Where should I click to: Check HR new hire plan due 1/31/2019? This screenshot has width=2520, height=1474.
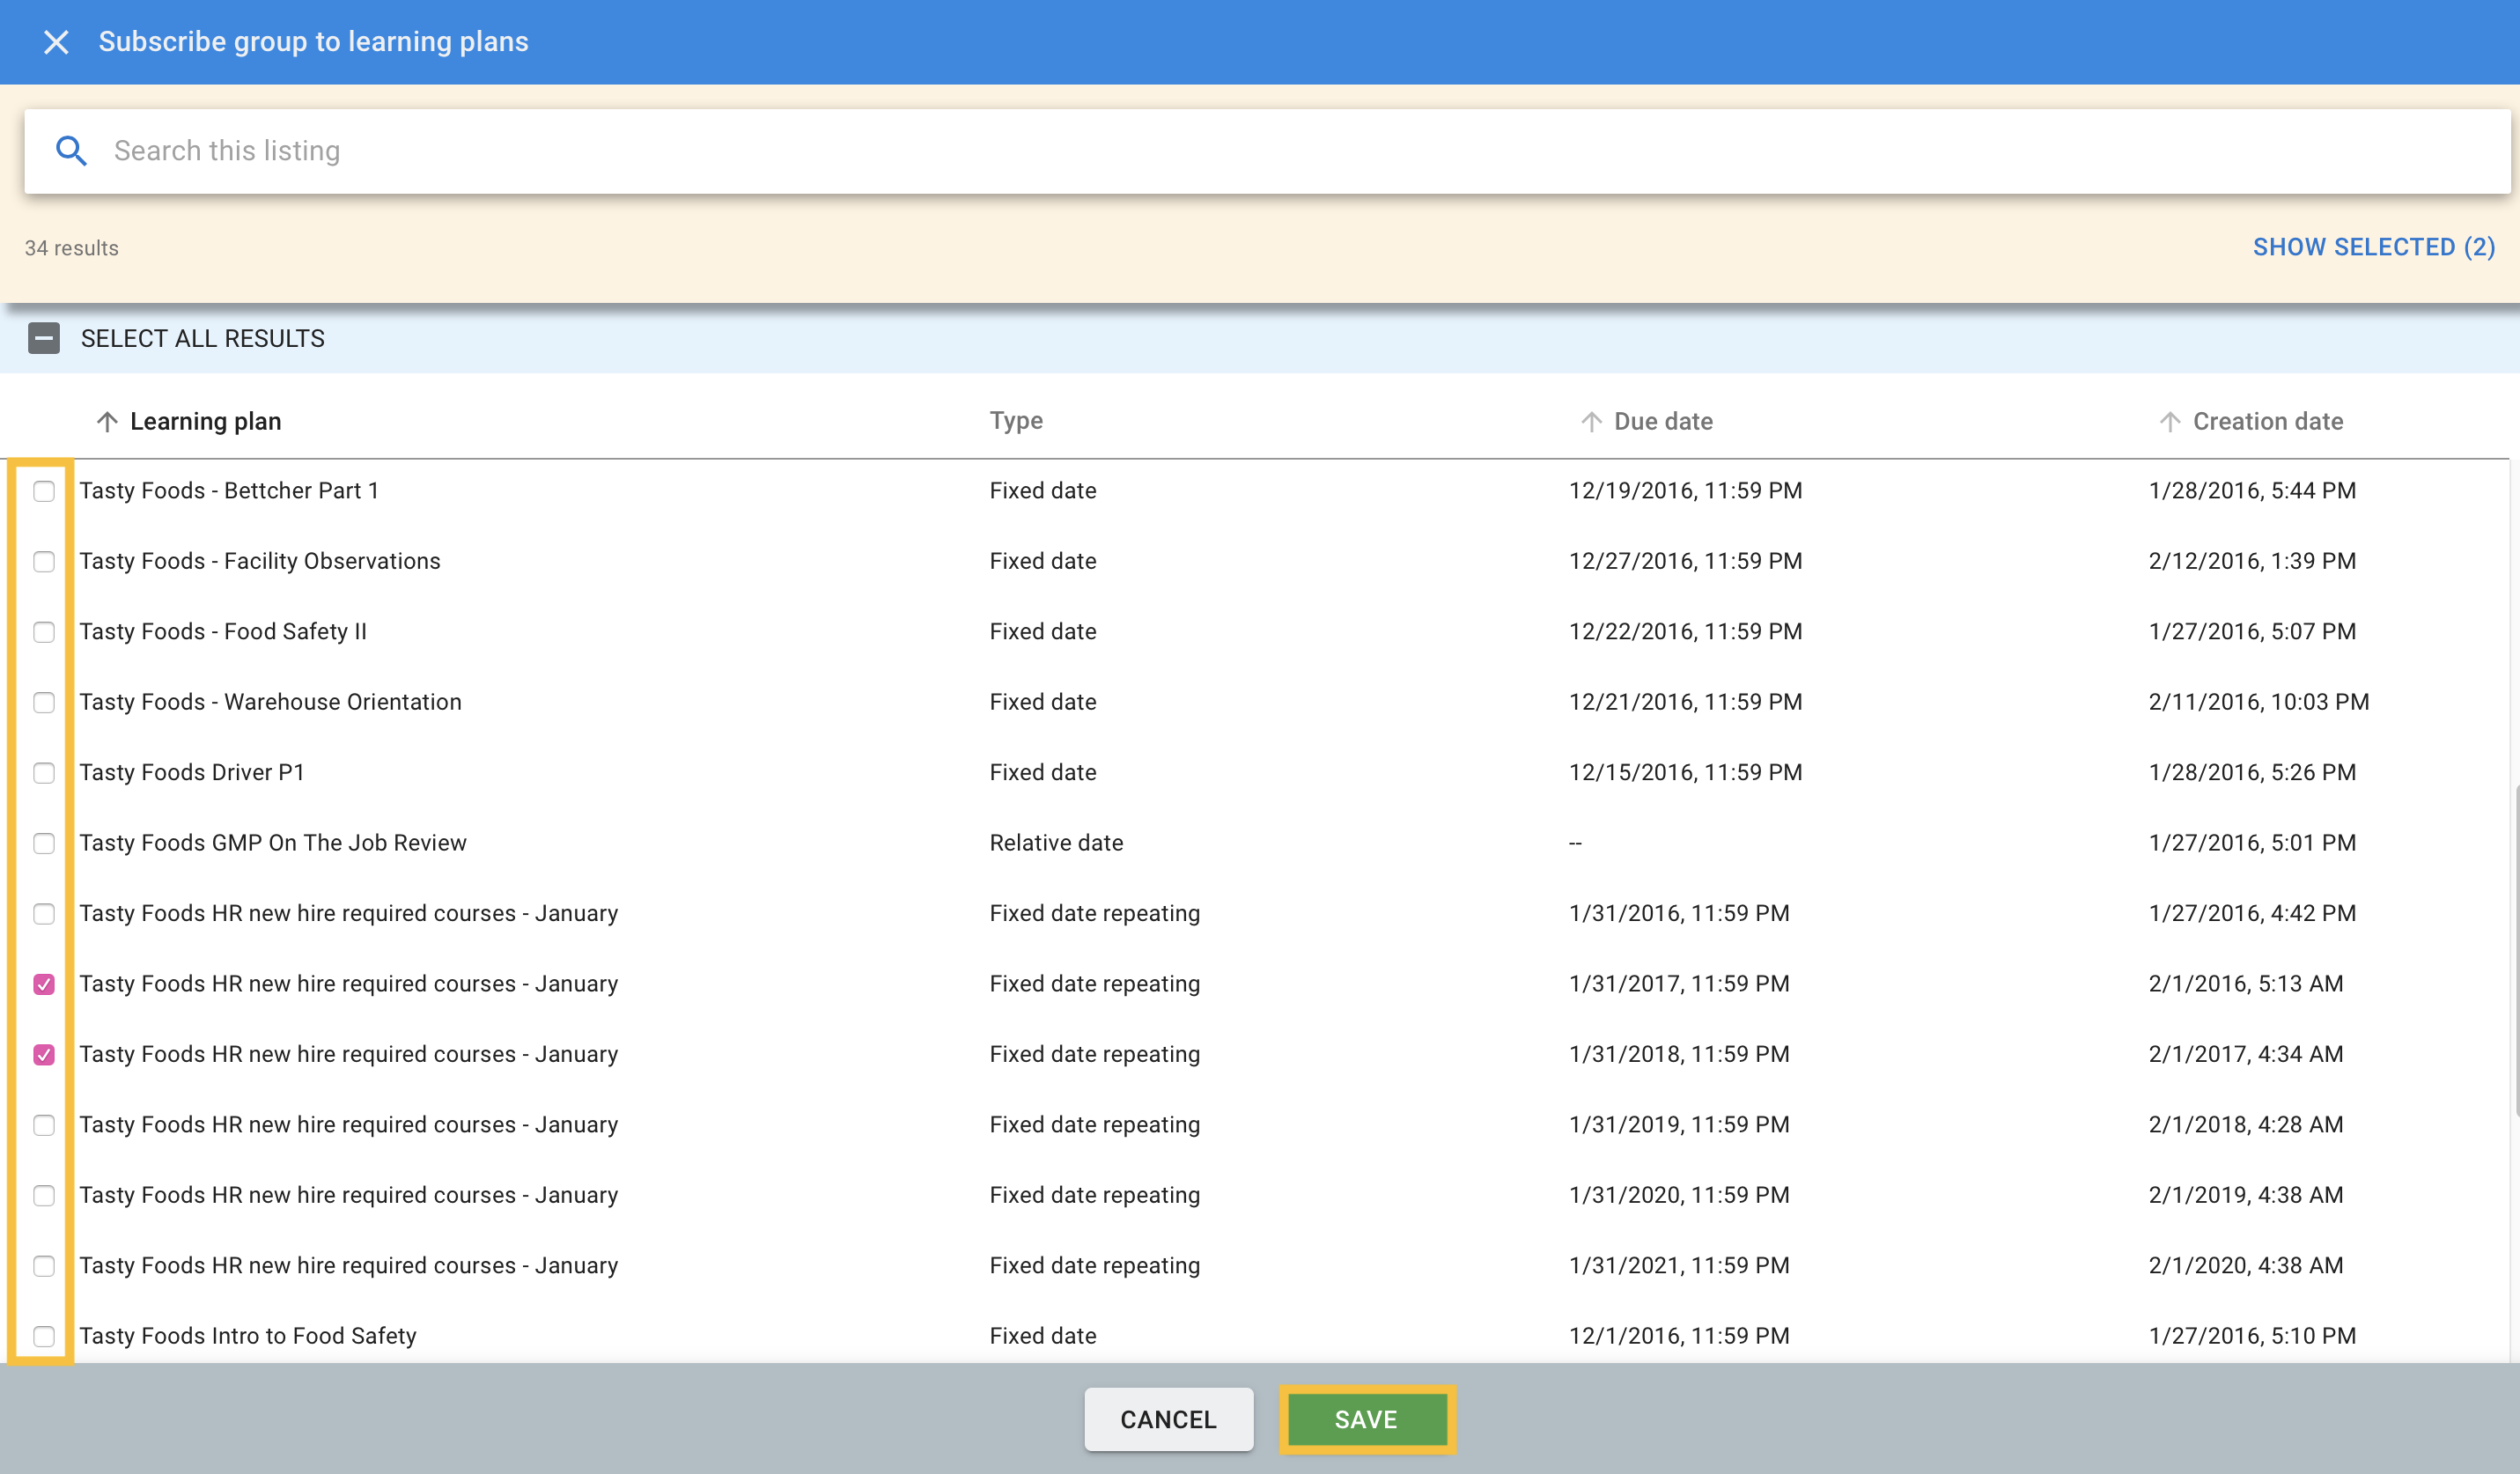point(44,1125)
